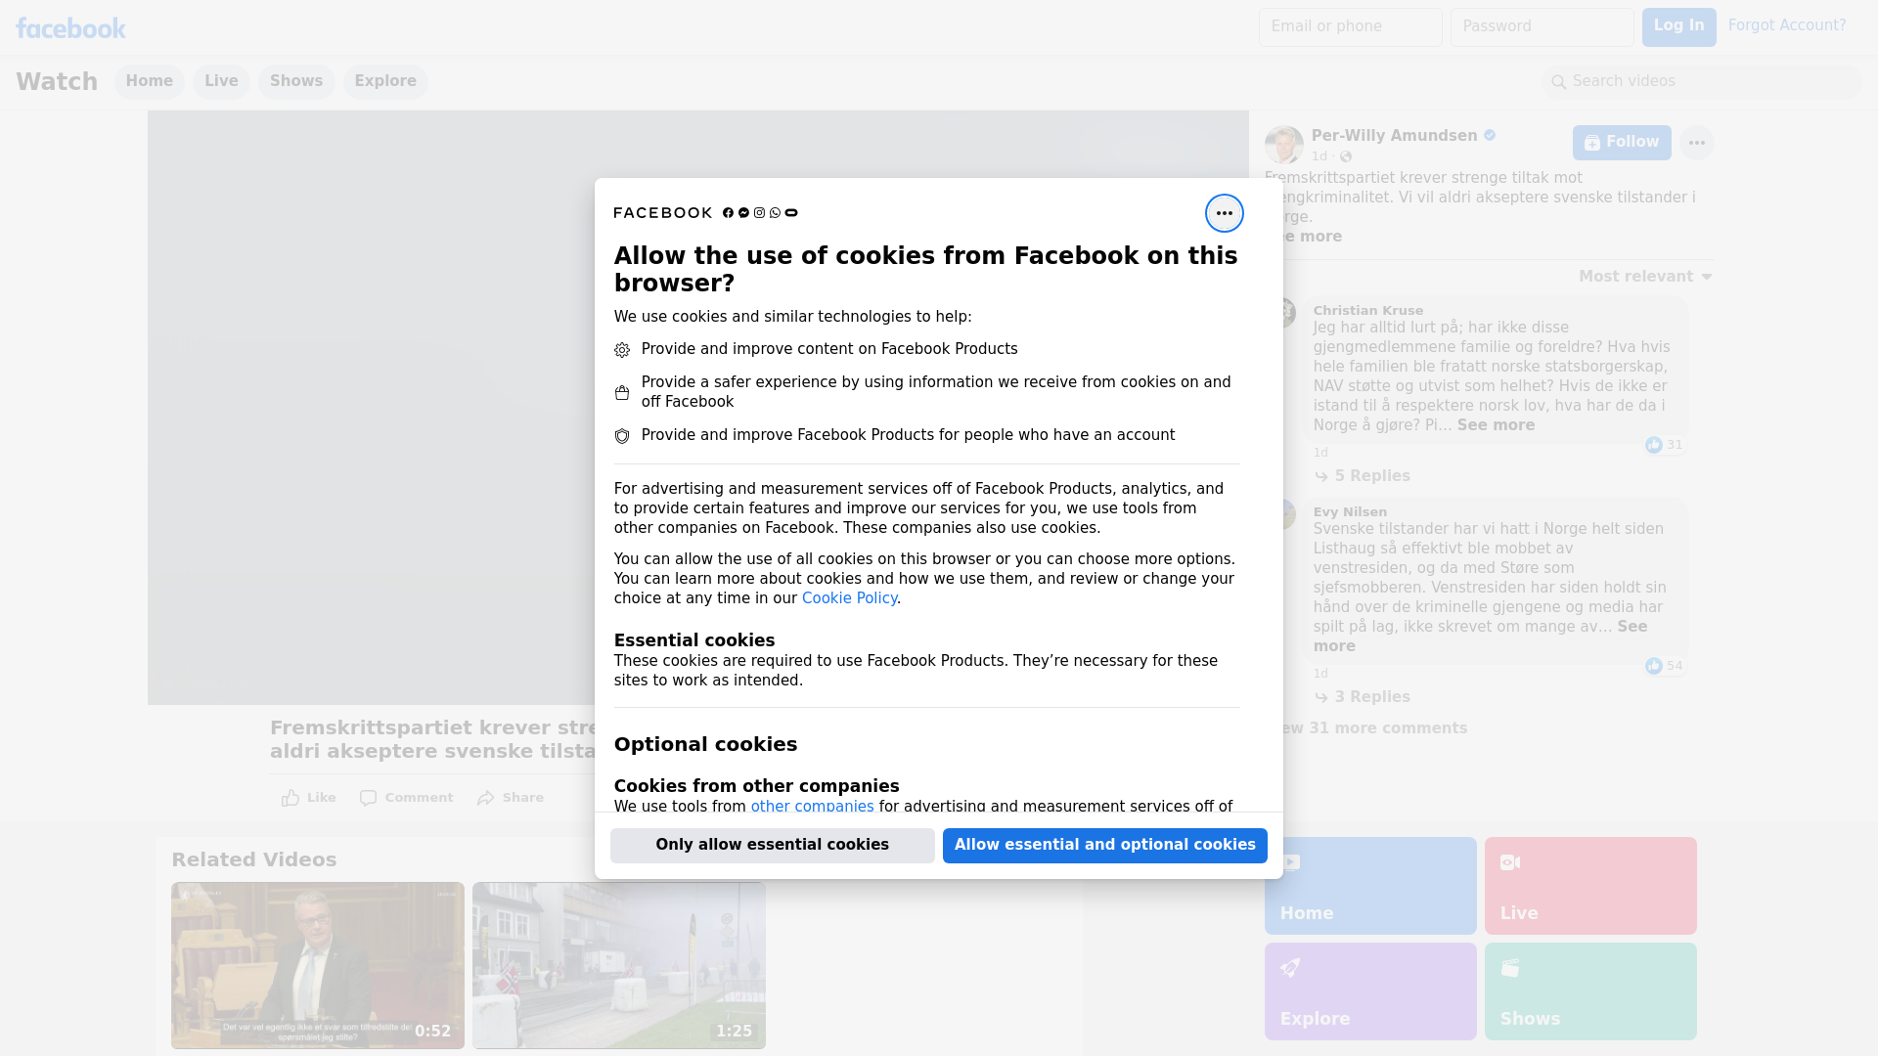Open Per-Willy Amundsen's profile name link

click(1394, 136)
